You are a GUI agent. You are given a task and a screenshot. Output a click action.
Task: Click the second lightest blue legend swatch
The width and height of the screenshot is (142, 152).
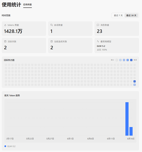click(x=124, y=60)
